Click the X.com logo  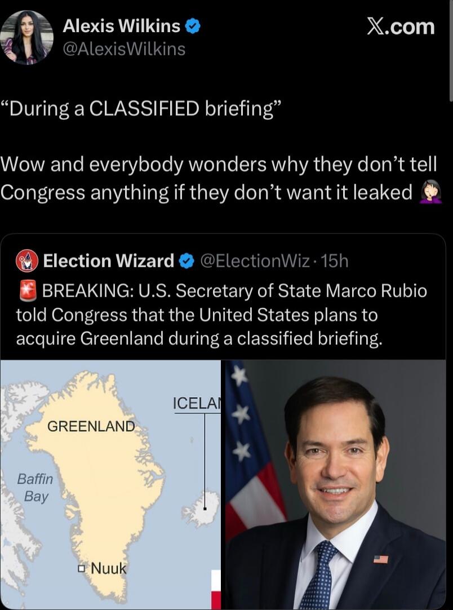tap(401, 26)
